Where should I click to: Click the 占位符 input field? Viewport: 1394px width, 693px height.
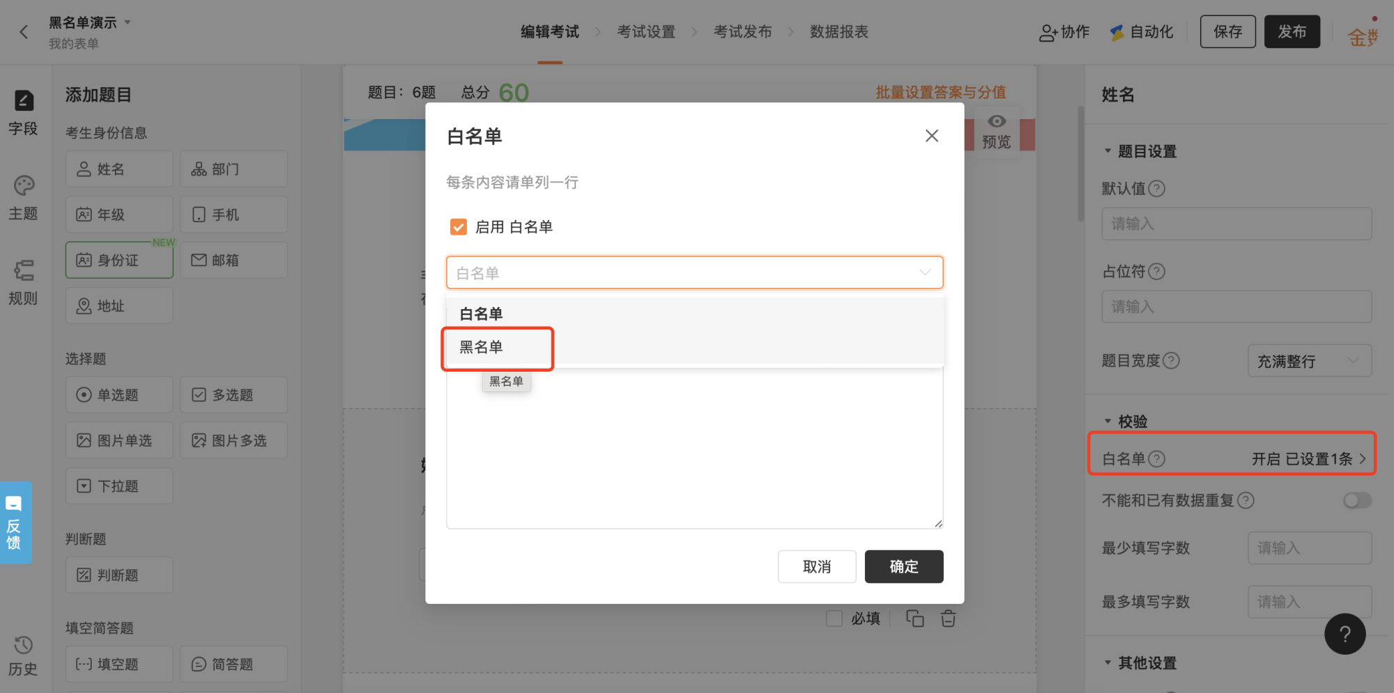[x=1236, y=306]
